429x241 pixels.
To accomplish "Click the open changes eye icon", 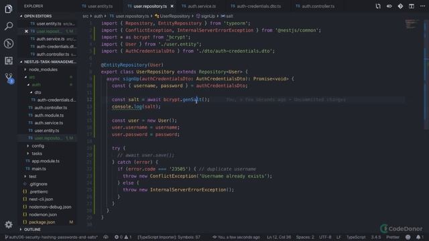I will coord(389,6).
